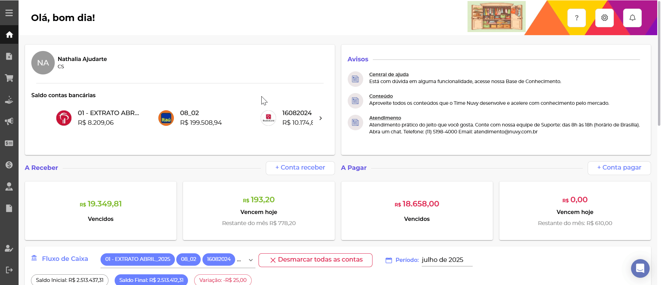This screenshot has width=661, height=285.
Task: Open the chat support bubble
Action: click(x=640, y=268)
